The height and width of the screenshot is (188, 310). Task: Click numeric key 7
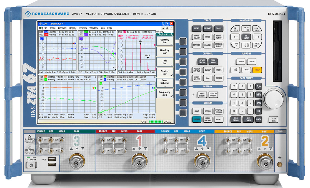coord(234,86)
